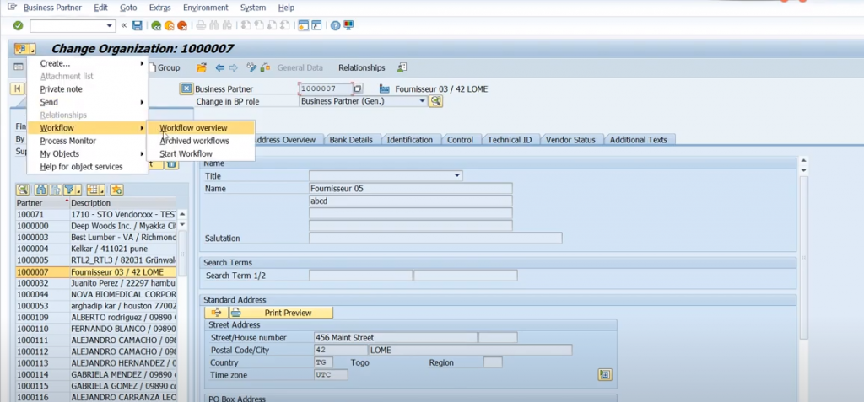Image resolution: width=864 pixels, height=402 pixels.
Task: Select Private note menu entry
Action: coord(88,89)
